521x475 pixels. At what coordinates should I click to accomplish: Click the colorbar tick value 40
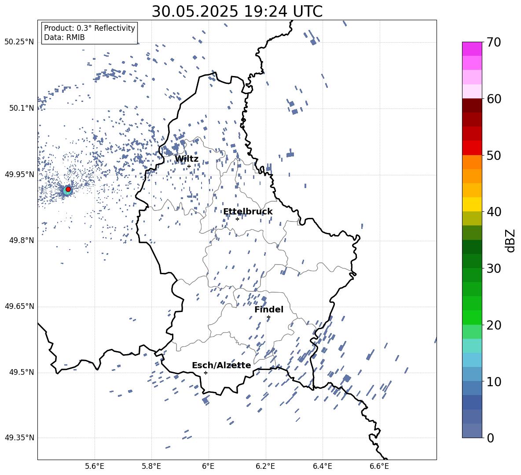[494, 212]
